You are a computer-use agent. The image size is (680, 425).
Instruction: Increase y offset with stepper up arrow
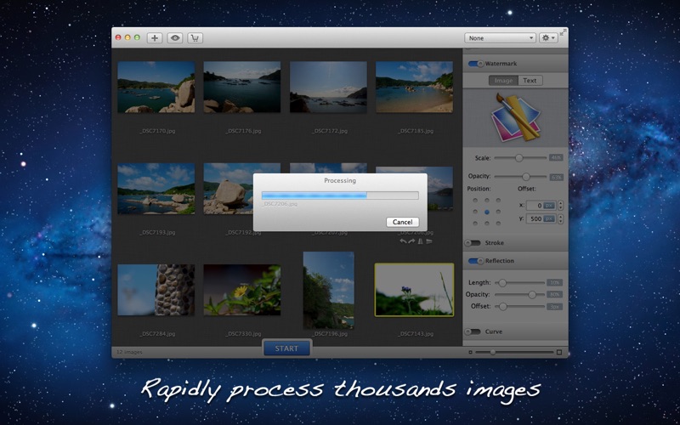click(x=560, y=217)
